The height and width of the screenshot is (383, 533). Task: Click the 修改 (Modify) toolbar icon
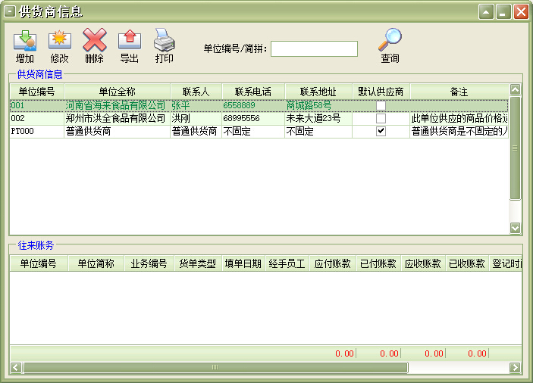59,40
